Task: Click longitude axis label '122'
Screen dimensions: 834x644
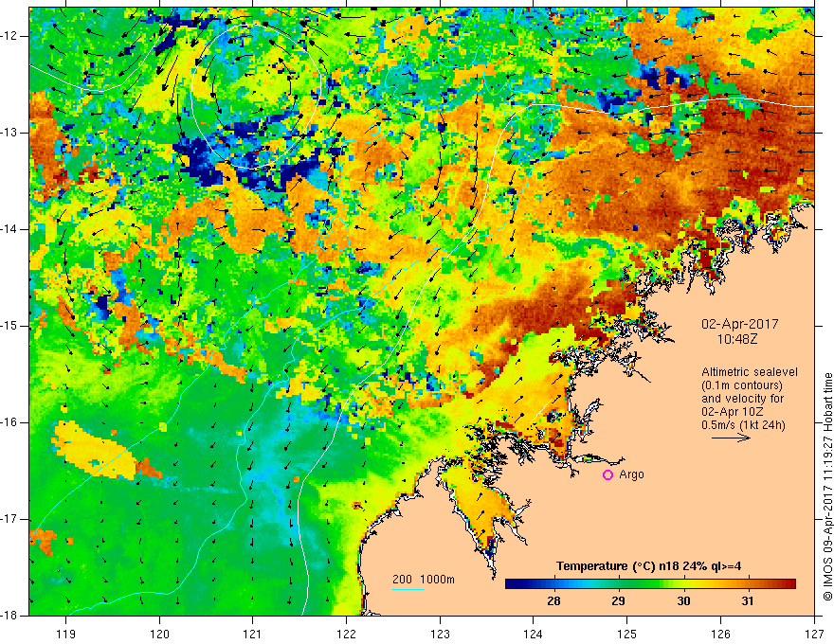Action: (346, 634)
